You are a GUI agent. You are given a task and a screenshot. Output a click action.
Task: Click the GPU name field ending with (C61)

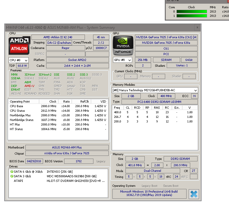tap(166, 37)
